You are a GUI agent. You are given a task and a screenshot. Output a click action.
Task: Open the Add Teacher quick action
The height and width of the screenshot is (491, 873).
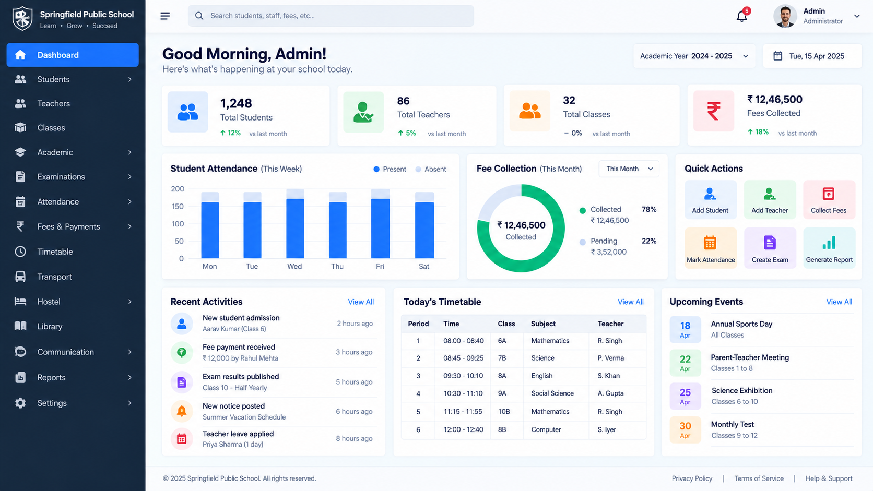click(770, 199)
